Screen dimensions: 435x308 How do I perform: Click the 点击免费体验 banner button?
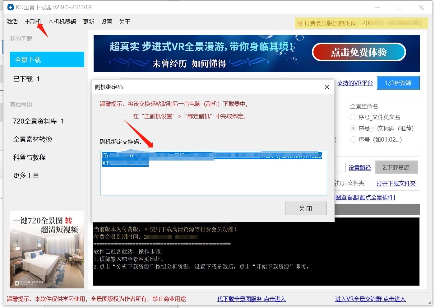tap(359, 52)
